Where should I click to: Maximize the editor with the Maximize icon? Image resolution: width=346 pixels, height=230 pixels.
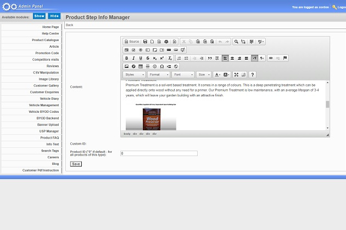(x=236, y=74)
